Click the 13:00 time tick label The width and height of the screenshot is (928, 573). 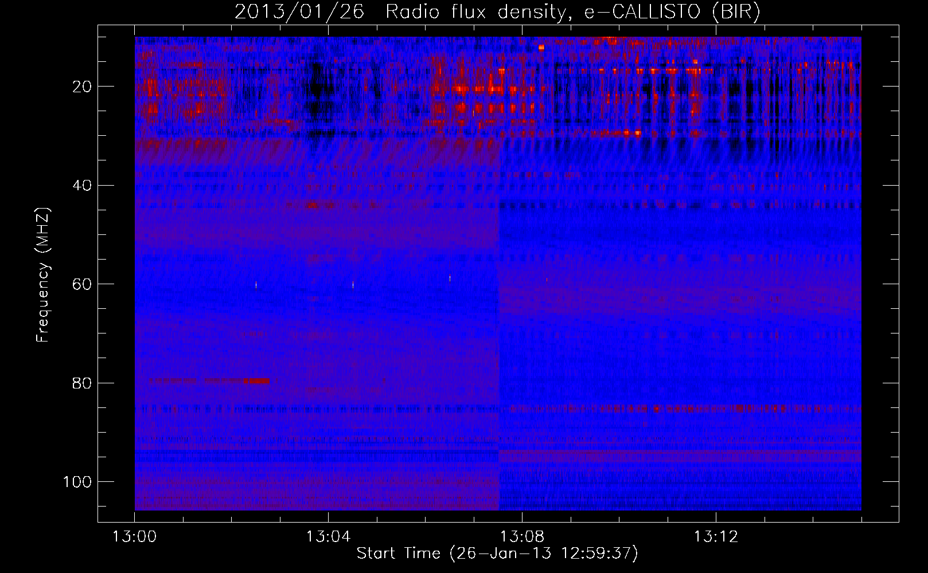click(x=134, y=537)
